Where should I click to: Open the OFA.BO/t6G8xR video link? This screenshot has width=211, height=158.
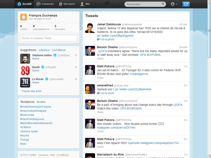coord(131,108)
